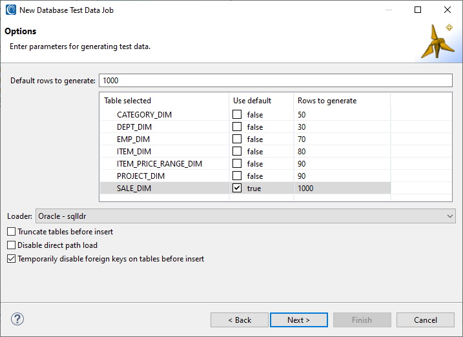Viewport: 463px width, 337px height.
Task: Check Use default for CATEGORY_DIM
Action: click(237, 114)
